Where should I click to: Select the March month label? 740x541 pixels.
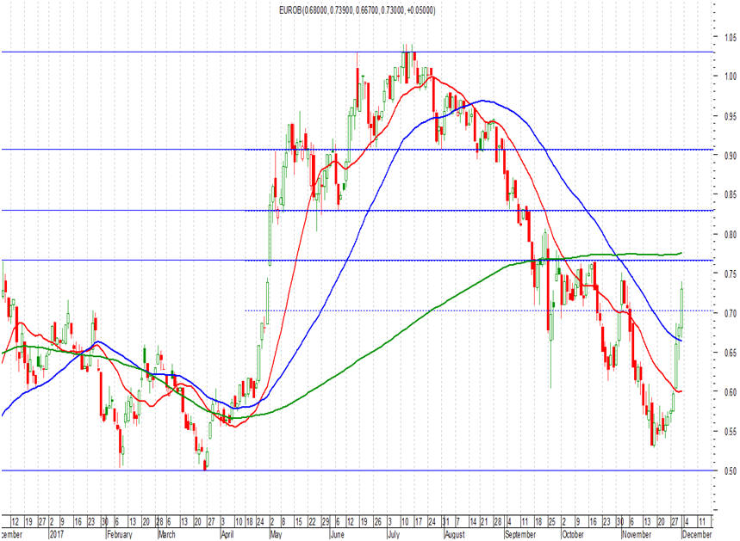point(166,534)
